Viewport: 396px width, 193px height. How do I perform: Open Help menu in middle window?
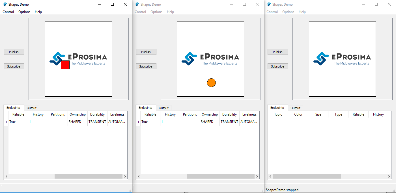[x=170, y=12]
